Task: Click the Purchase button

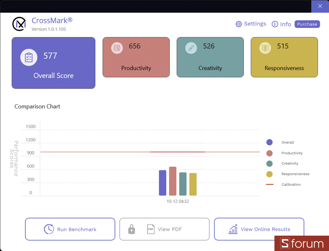Action: pyautogui.click(x=307, y=24)
